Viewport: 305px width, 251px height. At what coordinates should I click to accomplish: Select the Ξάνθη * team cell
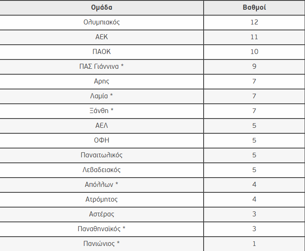(x=101, y=111)
